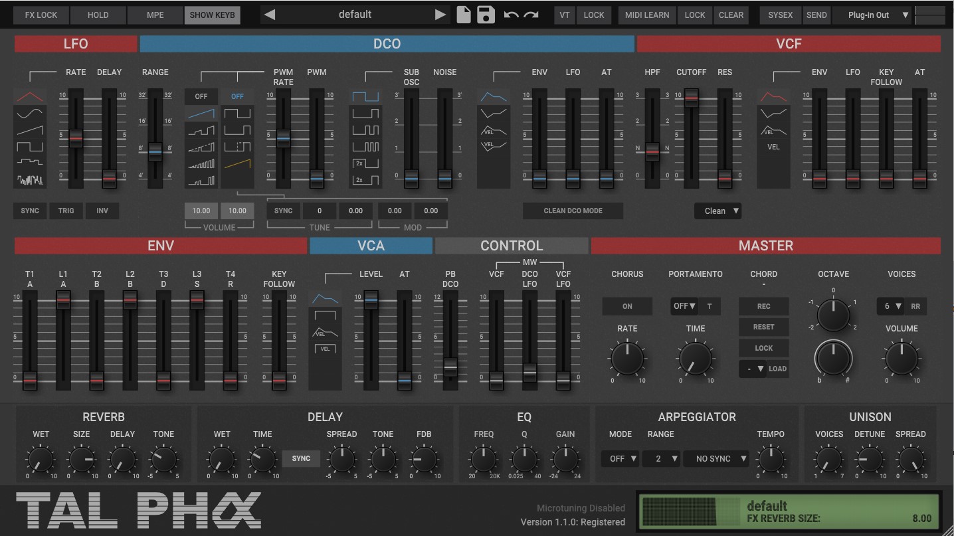Choose the plain gate VCA mode icon
This screenshot has height=536, width=954.
point(325,315)
